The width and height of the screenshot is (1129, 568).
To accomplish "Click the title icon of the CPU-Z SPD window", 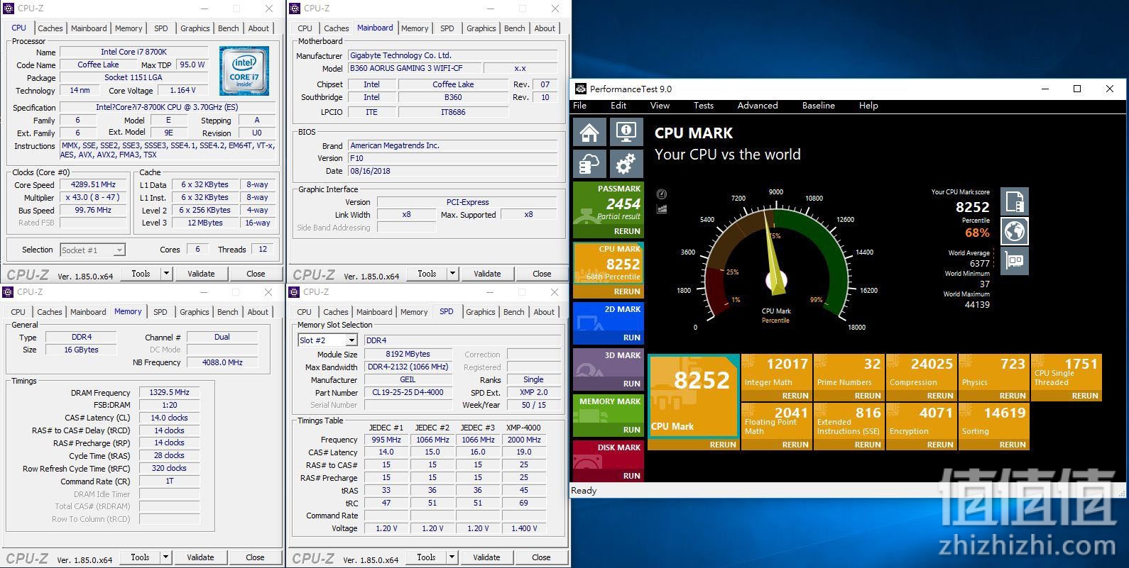I will (294, 291).
